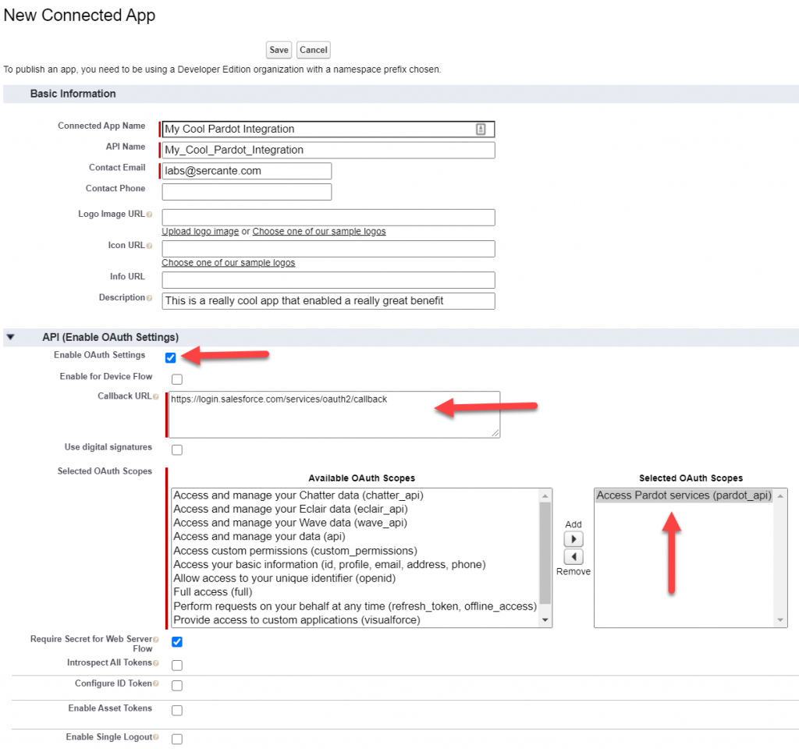Click the Remove arrow button for OAuth scopes
799x749 pixels.
coord(574,556)
